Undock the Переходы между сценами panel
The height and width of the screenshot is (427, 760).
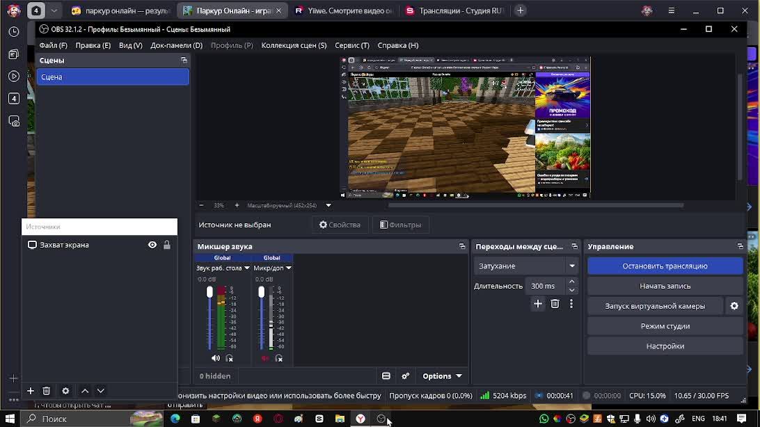pyautogui.click(x=574, y=246)
